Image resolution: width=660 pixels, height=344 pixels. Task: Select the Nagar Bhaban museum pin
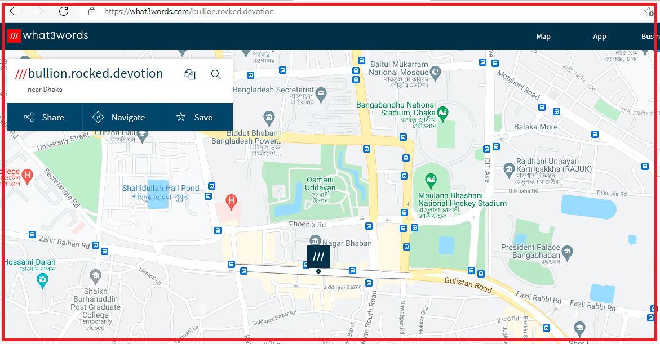click(315, 241)
